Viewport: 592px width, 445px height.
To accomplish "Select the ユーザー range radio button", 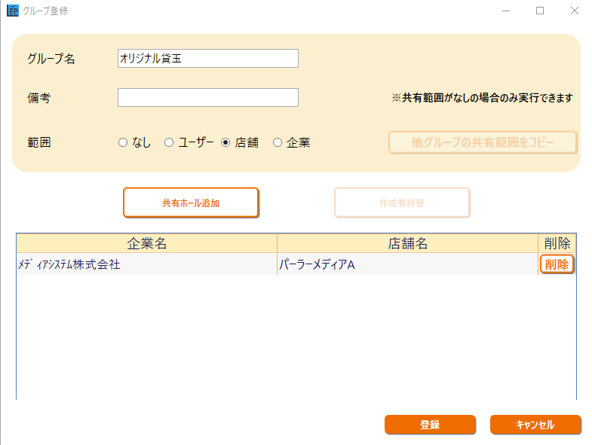I will (169, 142).
